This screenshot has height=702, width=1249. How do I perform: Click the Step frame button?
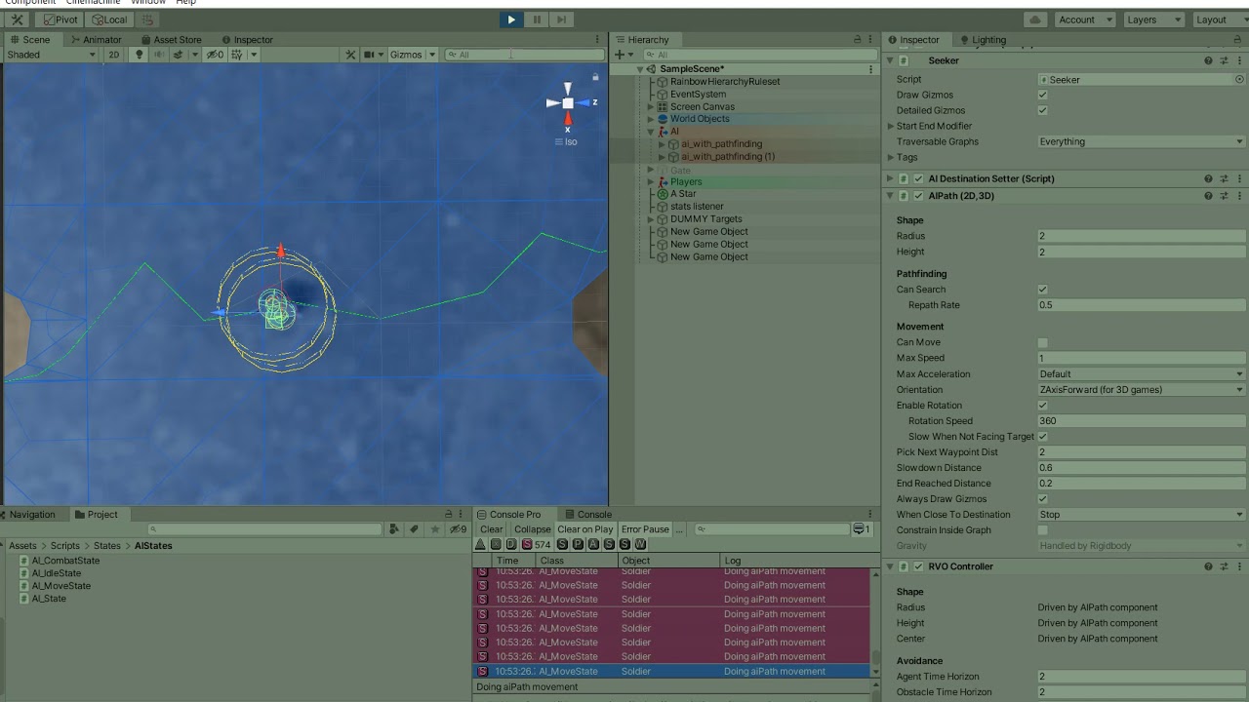(561, 19)
